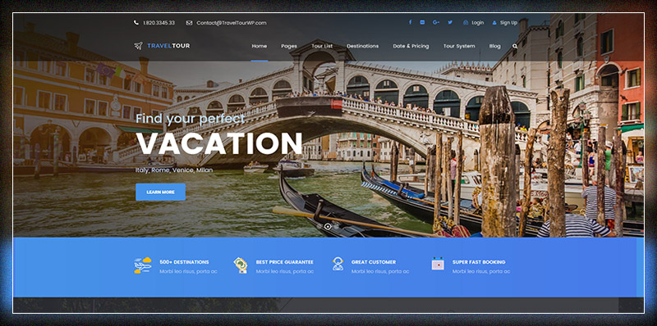Click the TRAVELTOUR logo text
This screenshot has width=657, height=326.
point(168,46)
